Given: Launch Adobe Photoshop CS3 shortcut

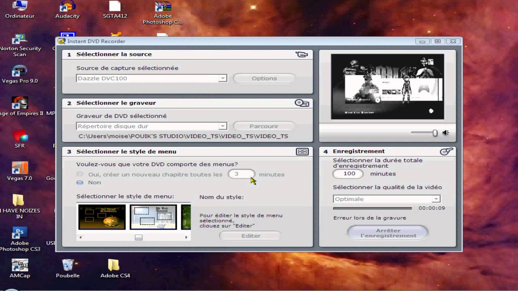Looking at the screenshot, I should 19,239.
